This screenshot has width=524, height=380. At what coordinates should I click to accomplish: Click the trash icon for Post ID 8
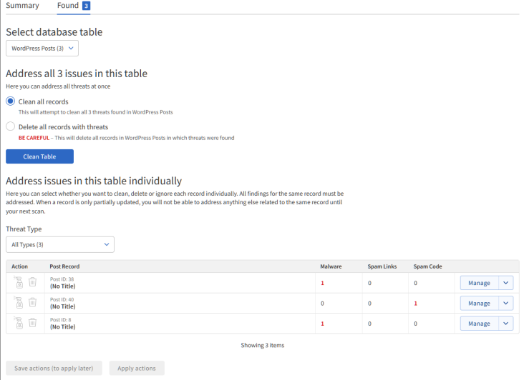click(x=32, y=323)
